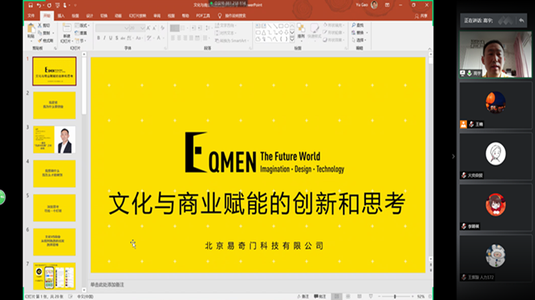
Task: Expand the shapes gallery more arrow
Action: [x=292, y=37]
